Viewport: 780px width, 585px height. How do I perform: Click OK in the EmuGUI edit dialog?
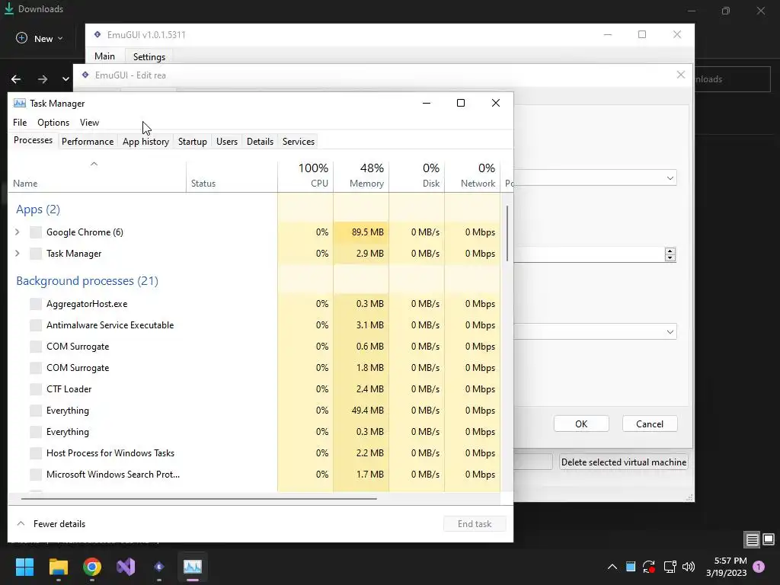tap(581, 424)
